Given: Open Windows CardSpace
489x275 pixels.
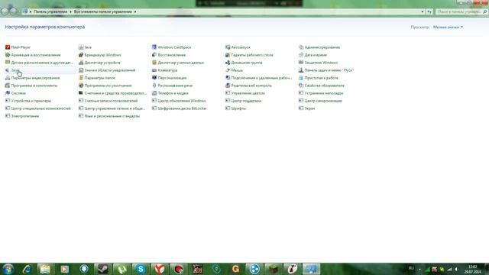Looking at the screenshot, I should point(171,47).
